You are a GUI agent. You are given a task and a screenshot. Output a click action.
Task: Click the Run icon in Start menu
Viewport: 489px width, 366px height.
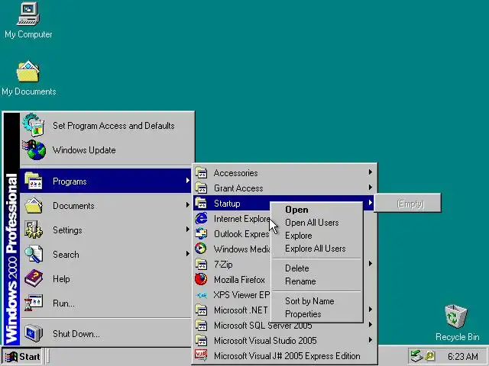click(x=34, y=303)
